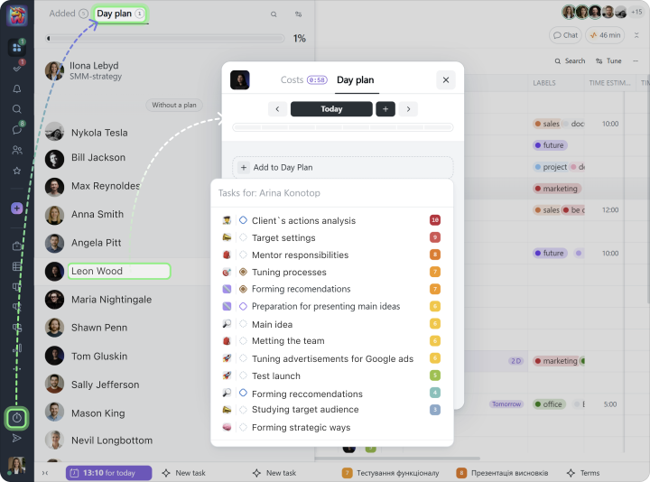Open the team members icon in sidebar

pos(16,150)
